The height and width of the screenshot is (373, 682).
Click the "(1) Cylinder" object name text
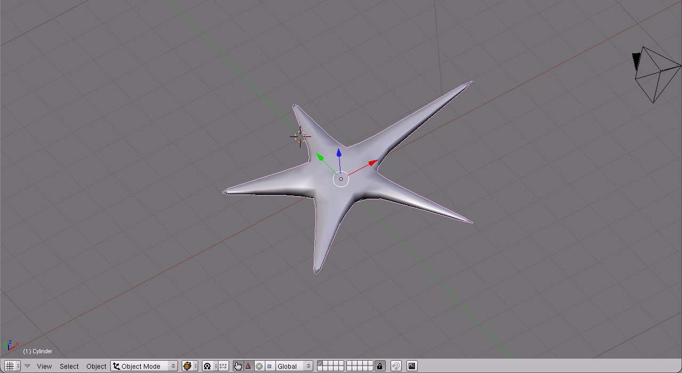tap(38, 352)
